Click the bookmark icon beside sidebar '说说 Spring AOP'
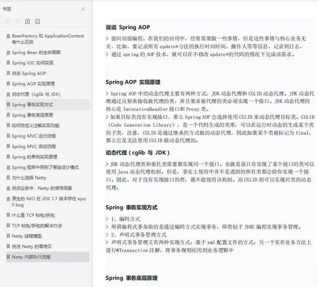 8,74
